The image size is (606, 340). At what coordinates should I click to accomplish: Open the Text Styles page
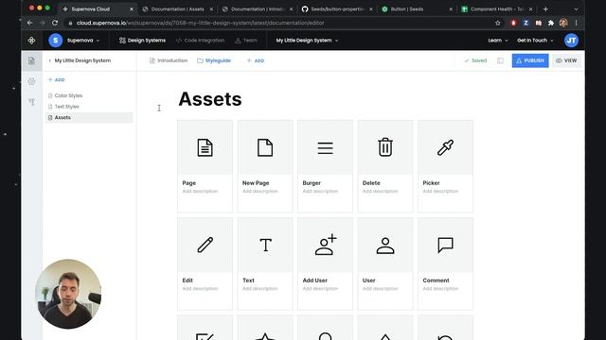(x=90, y=107)
